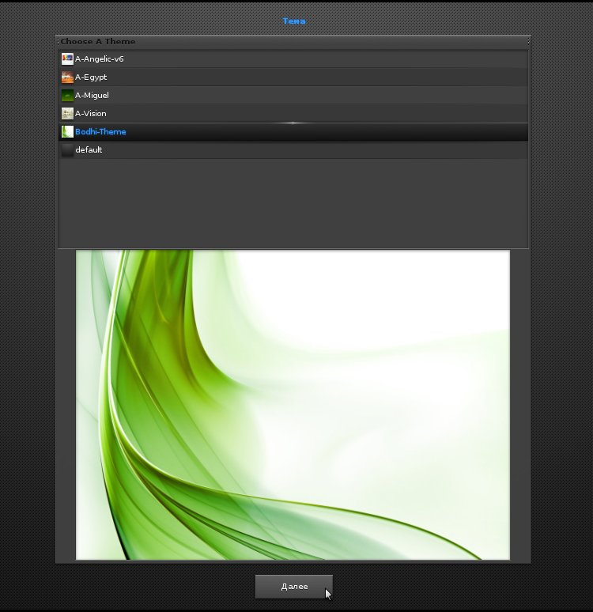The width and height of the screenshot is (593, 612).
Task: Click the A-Miguel theme icon
Action: point(67,95)
